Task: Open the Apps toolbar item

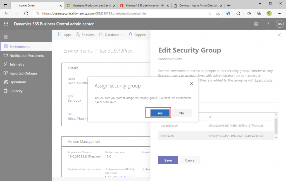Action: (x=65, y=35)
